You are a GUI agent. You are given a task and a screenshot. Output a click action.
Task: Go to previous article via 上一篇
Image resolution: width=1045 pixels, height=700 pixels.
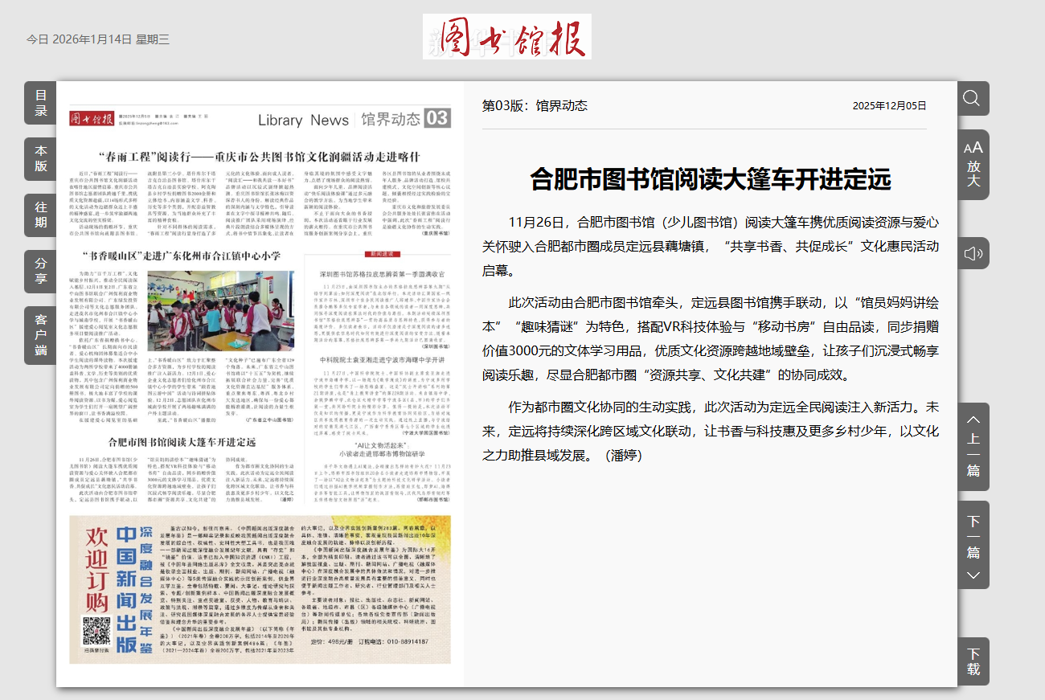973,445
